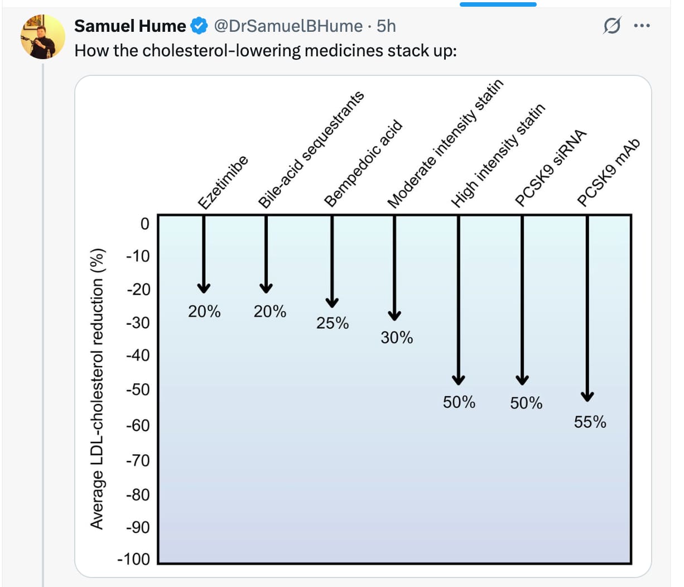The image size is (684, 587).
Task: Click the Average LDL-cholesterol reduction axis title
Action: click(x=97, y=388)
